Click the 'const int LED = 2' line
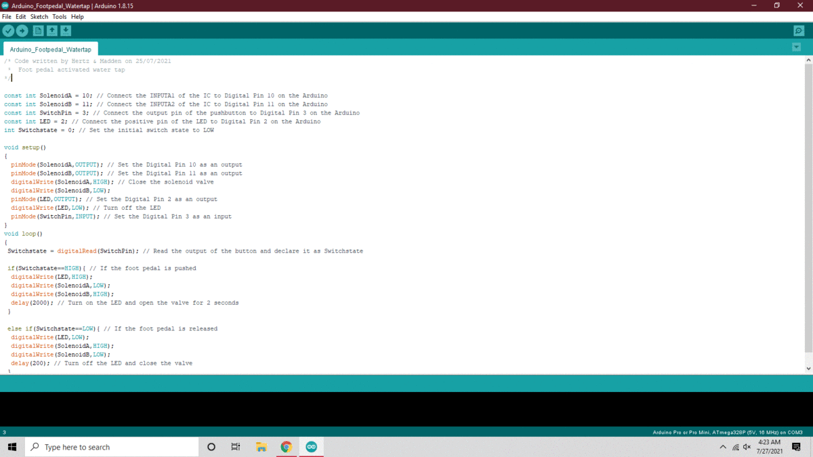 click(162, 122)
